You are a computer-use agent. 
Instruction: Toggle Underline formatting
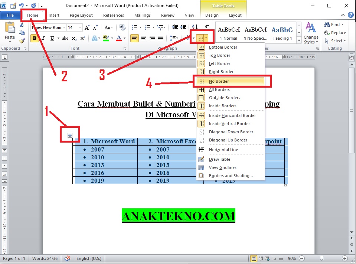[x=52, y=38]
